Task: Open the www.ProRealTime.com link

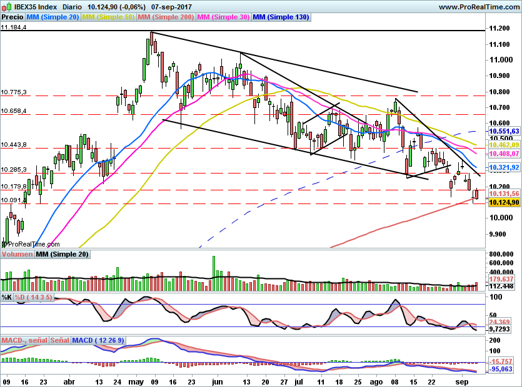Action: pyautogui.click(x=480, y=6)
